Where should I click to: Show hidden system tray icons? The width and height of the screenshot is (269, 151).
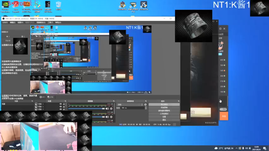(237, 148)
